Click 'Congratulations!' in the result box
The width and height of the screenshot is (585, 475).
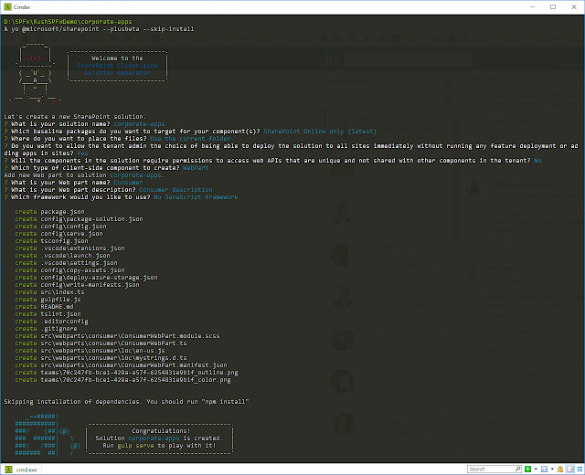pyautogui.click(x=161, y=431)
